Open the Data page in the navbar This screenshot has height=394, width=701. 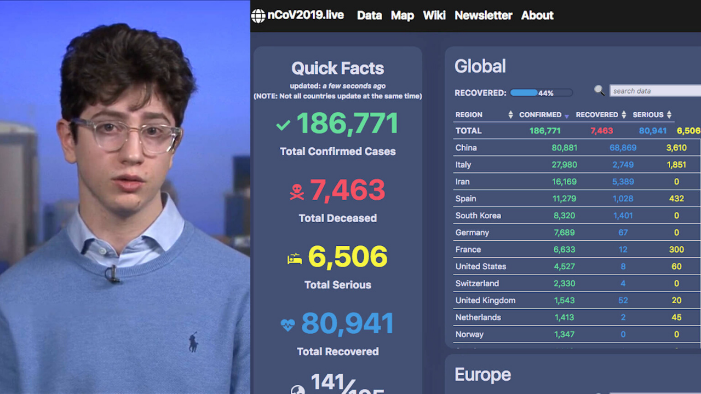[x=369, y=15]
